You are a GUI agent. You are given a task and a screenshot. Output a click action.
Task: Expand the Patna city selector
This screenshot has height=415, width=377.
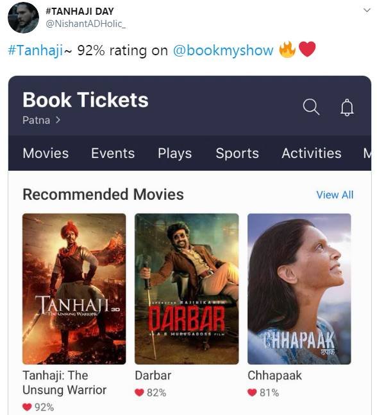42,120
